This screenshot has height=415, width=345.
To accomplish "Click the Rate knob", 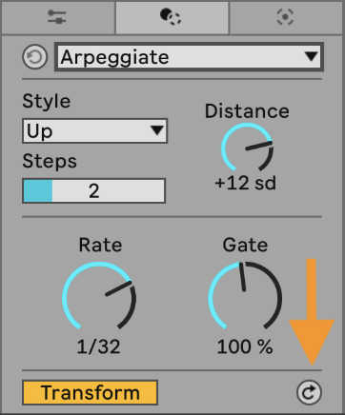I will (99, 296).
